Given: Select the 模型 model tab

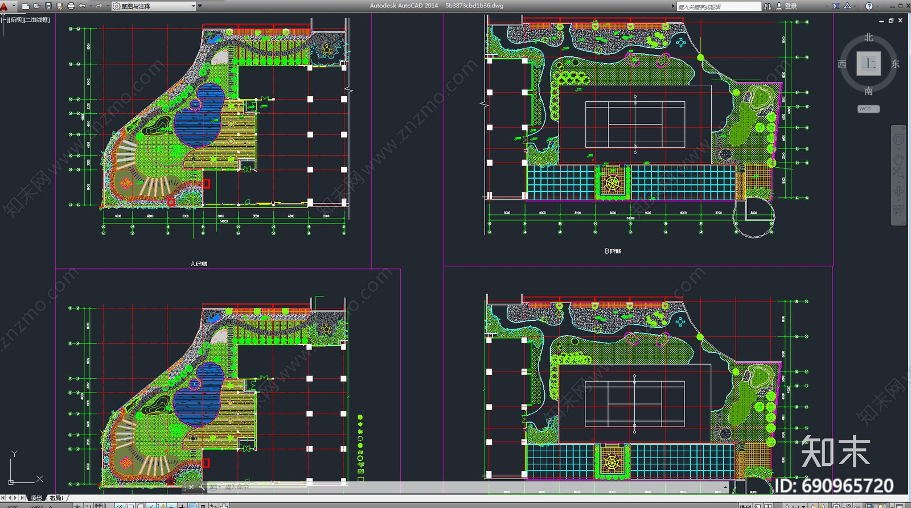Looking at the screenshot, I should 36,498.
